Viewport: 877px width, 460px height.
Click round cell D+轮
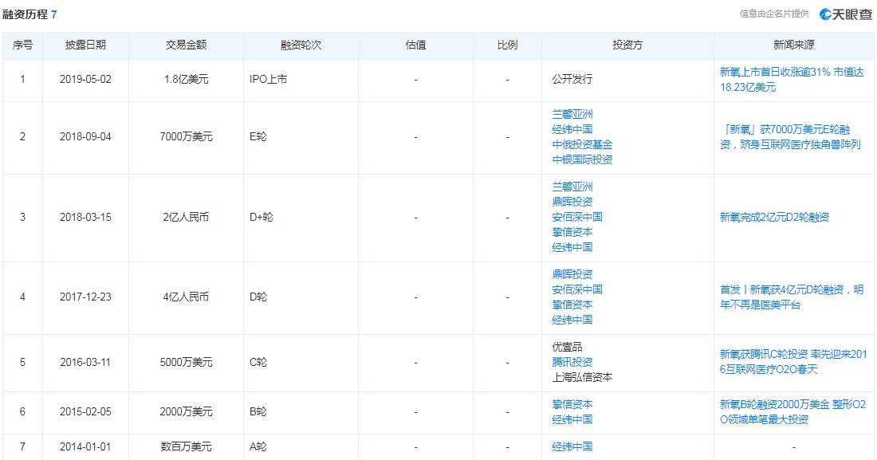click(x=262, y=217)
